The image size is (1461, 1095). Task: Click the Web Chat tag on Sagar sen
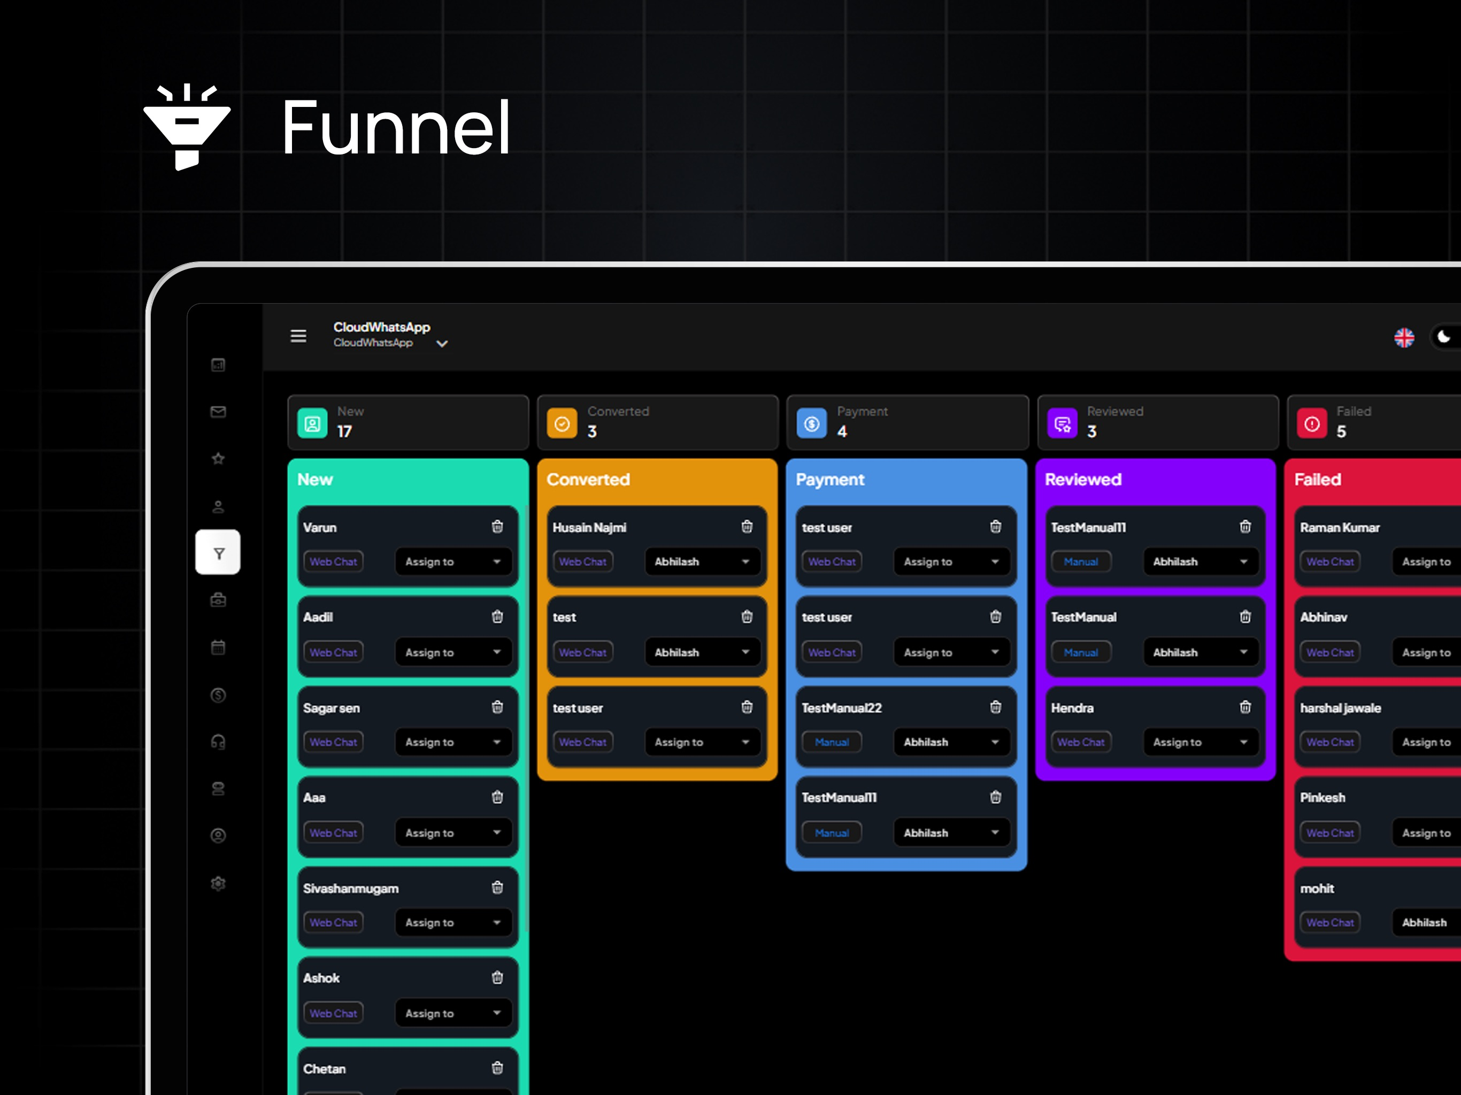point(333,742)
